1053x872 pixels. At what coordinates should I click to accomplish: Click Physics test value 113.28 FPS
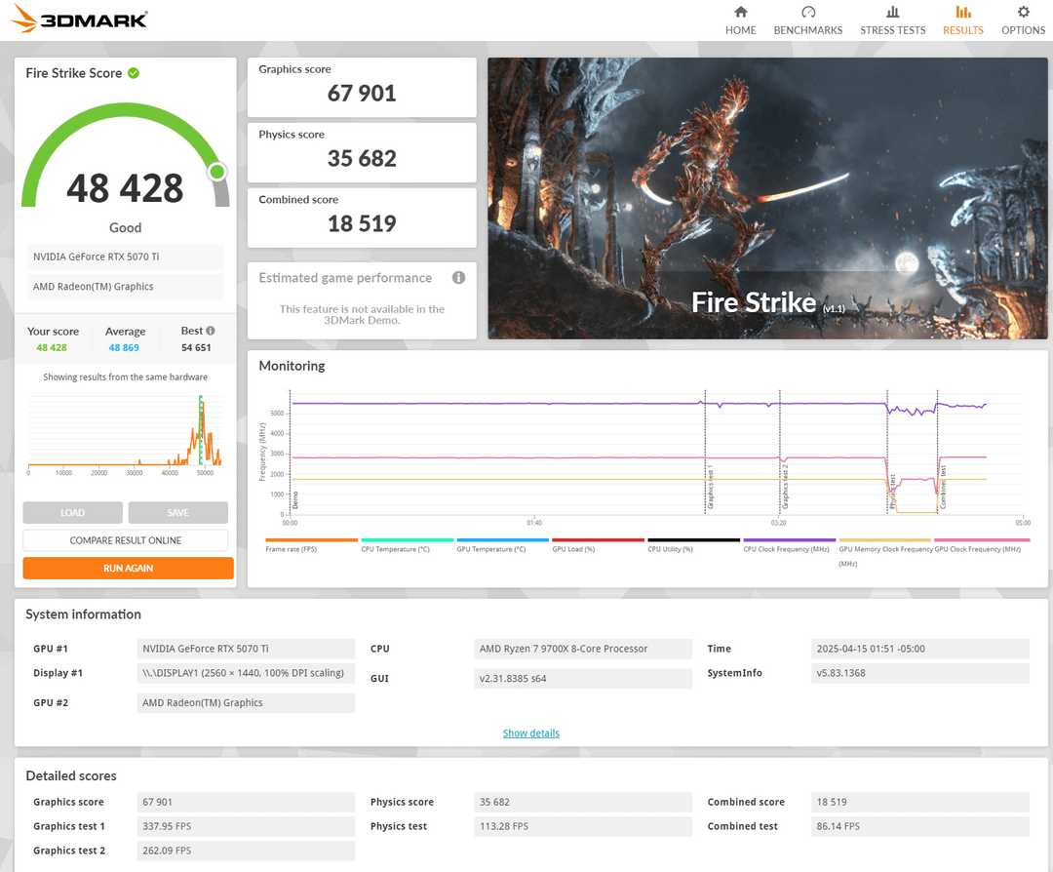point(583,826)
